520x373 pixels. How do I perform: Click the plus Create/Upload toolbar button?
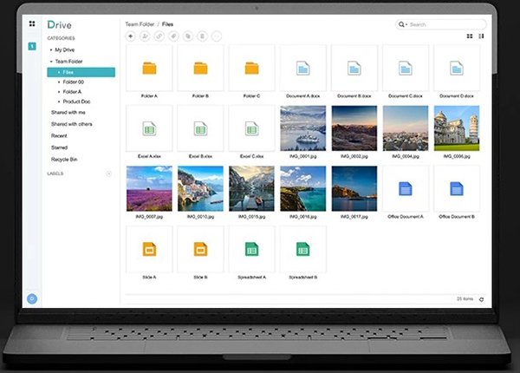[x=131, y=36]
